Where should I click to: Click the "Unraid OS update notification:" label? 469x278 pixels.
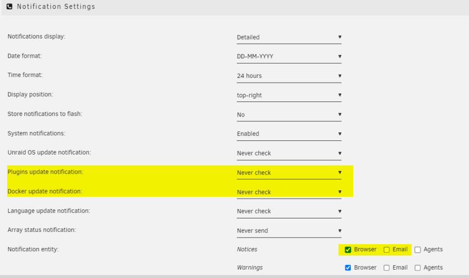click(x=49, y=153)
